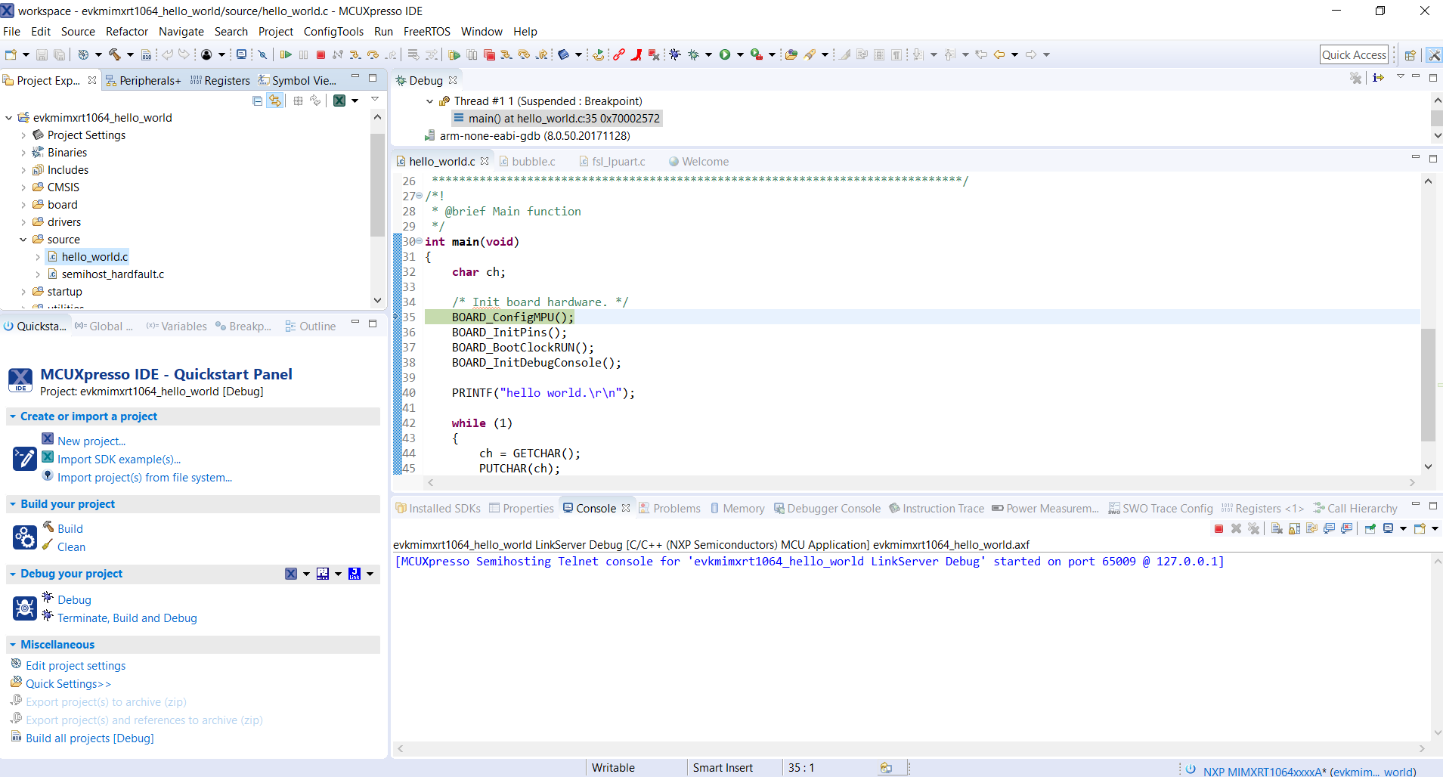Click Collapse All icon in Project Explorer

coord(258,101)
